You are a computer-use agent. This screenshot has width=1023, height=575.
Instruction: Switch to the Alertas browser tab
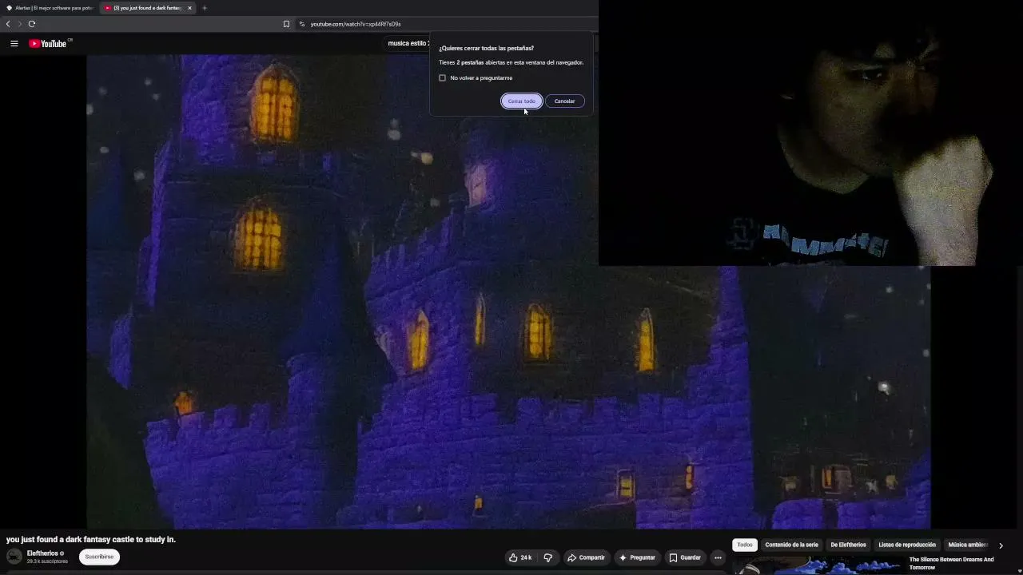click(50, 8)
